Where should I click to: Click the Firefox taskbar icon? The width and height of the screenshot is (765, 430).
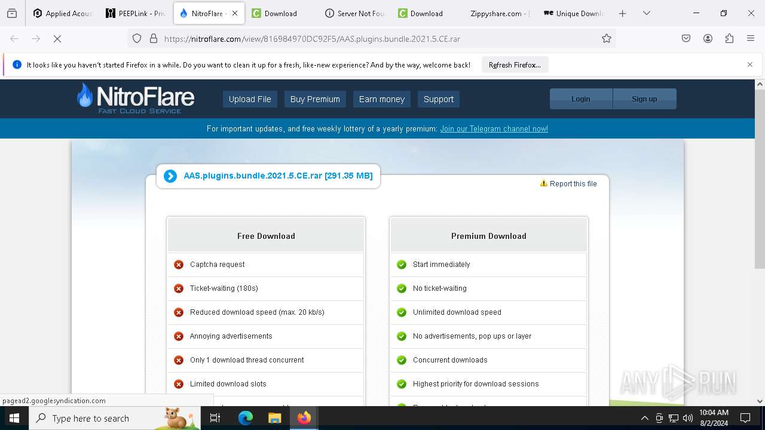pos(304,418)
